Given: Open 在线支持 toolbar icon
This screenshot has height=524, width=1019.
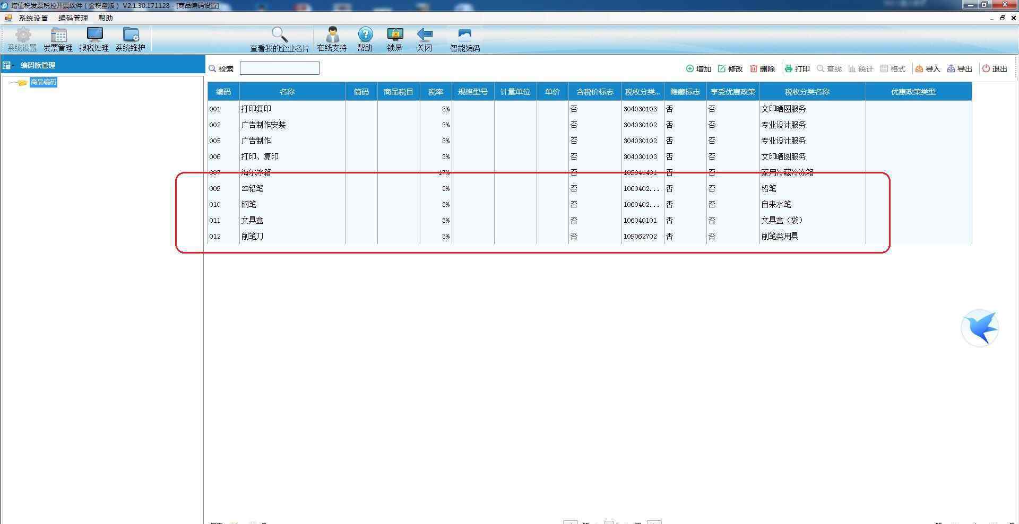Looking at the screenshot, I should 332,40.
